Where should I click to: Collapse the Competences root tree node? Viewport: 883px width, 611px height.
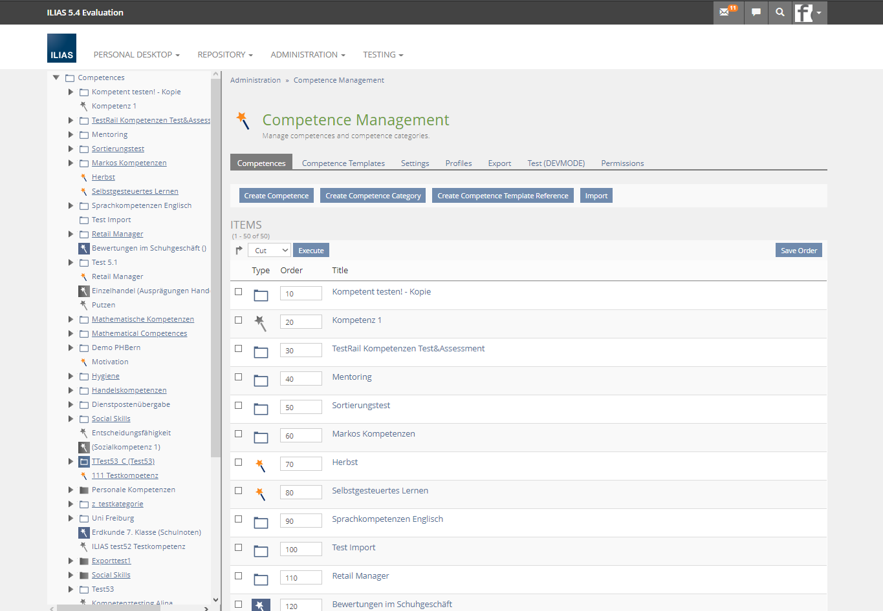click(x=56, y=78)
